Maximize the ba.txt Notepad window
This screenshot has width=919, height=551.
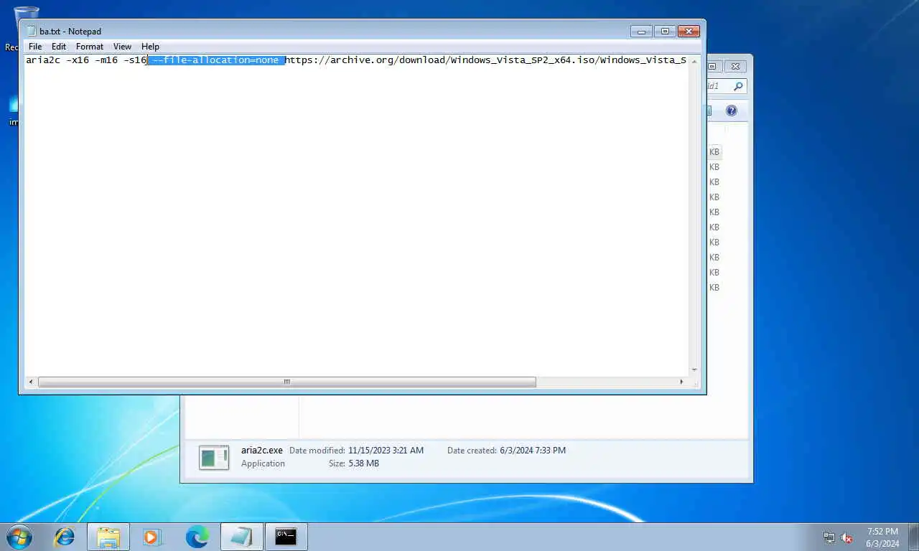click(x=665, y=31)
